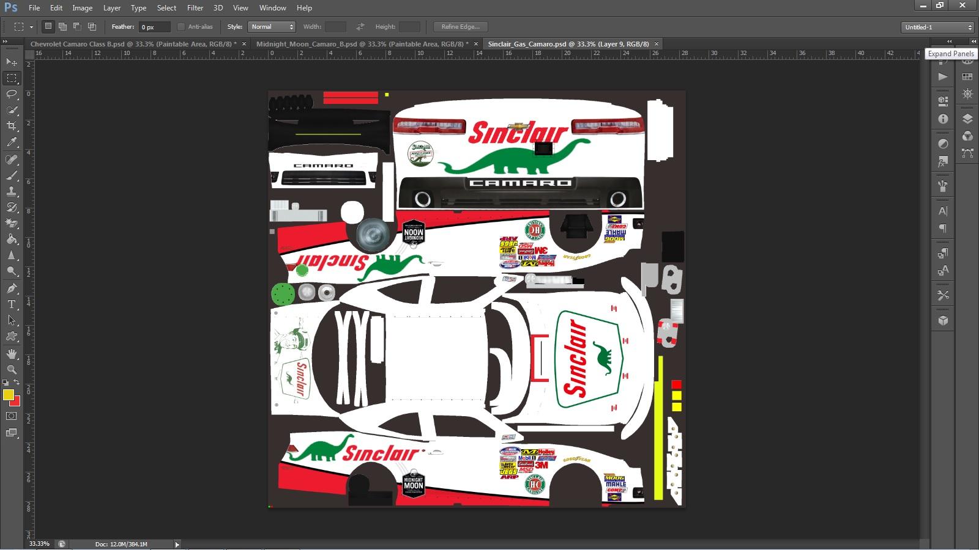Viewport: 979px width, 550px height.
Task: Select the Rectangular Marquee tool
Action: pos(12,78)
